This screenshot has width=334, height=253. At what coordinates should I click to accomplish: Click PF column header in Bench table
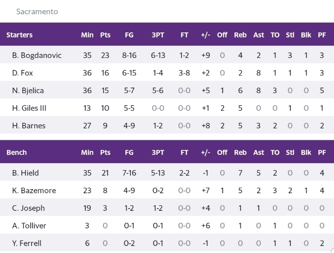click(x=322, y=152)
